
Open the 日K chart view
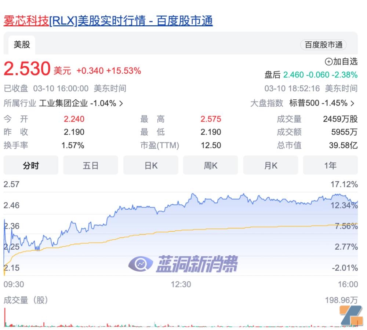(x=150, y=165)
